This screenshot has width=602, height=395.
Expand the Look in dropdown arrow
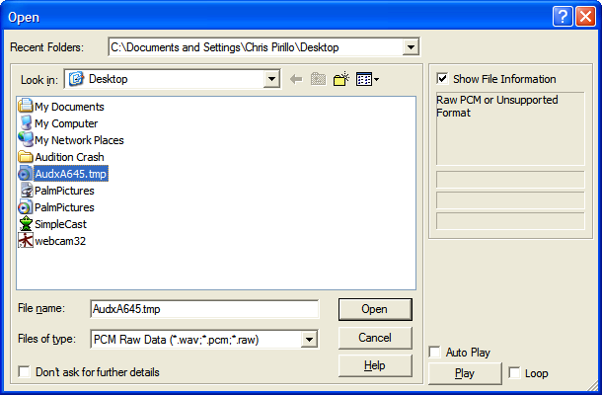click(x=271, y=79)
